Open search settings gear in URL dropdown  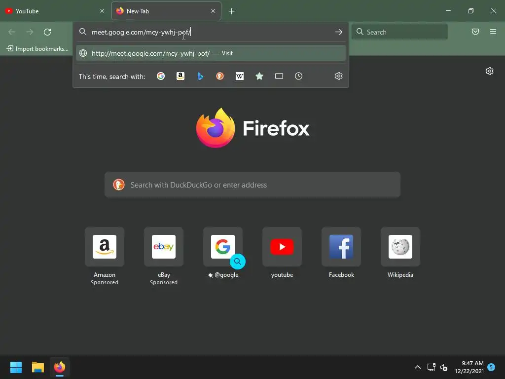tap(338, 76)
